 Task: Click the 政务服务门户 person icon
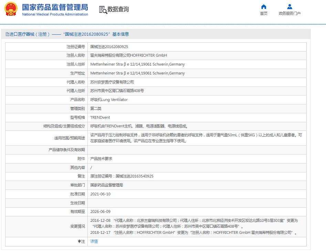(x=290, y=7)
